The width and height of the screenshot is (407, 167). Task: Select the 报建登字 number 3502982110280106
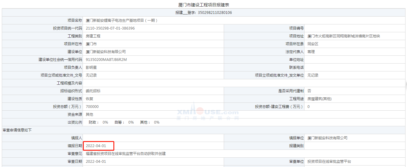tap(215, 13)
